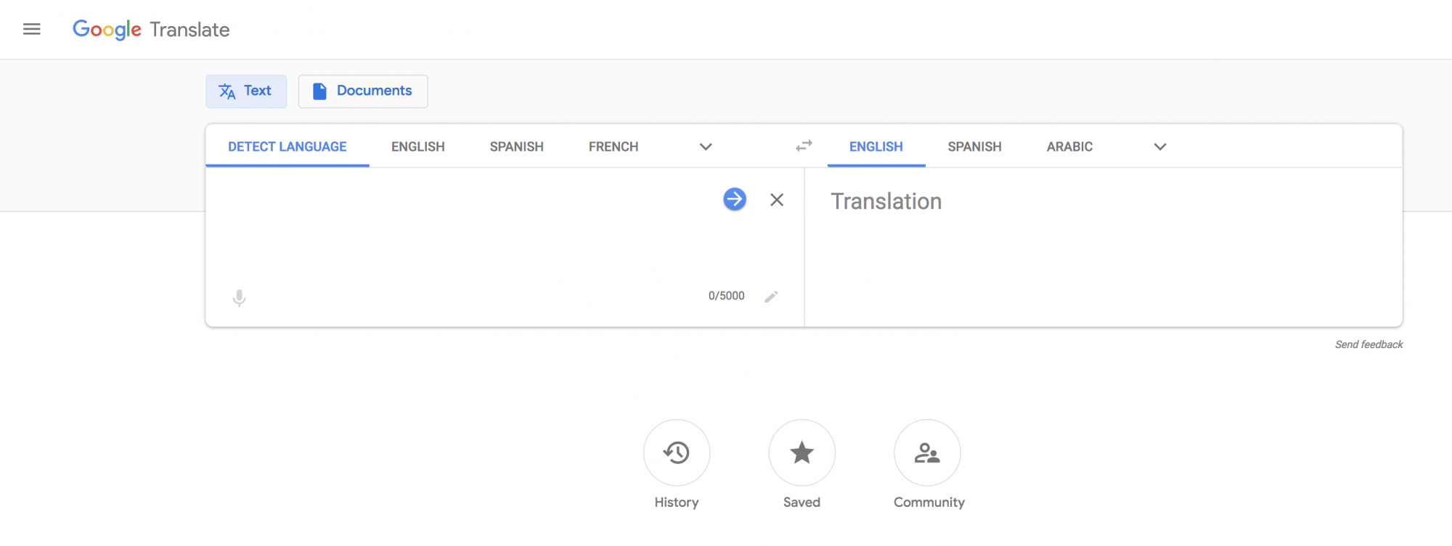Image resolution: width=1452 pixels, height=546 pixels.
Task: Expand more source languages chevron
Action: pos(706,146)
